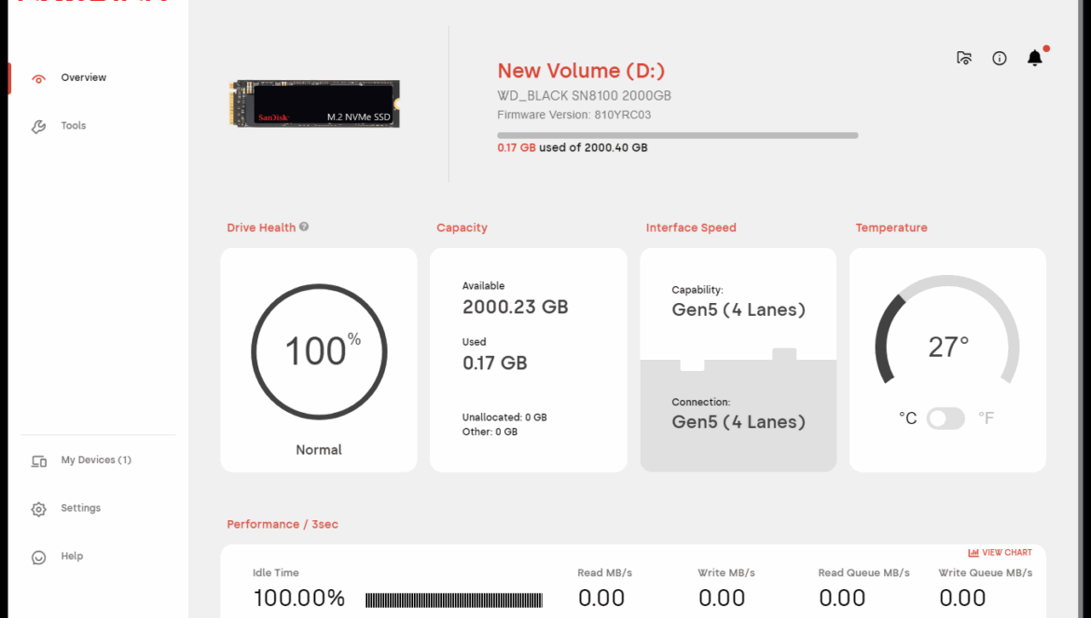
Task: Click the Normal health status label
Action: [x=319, y=450]
